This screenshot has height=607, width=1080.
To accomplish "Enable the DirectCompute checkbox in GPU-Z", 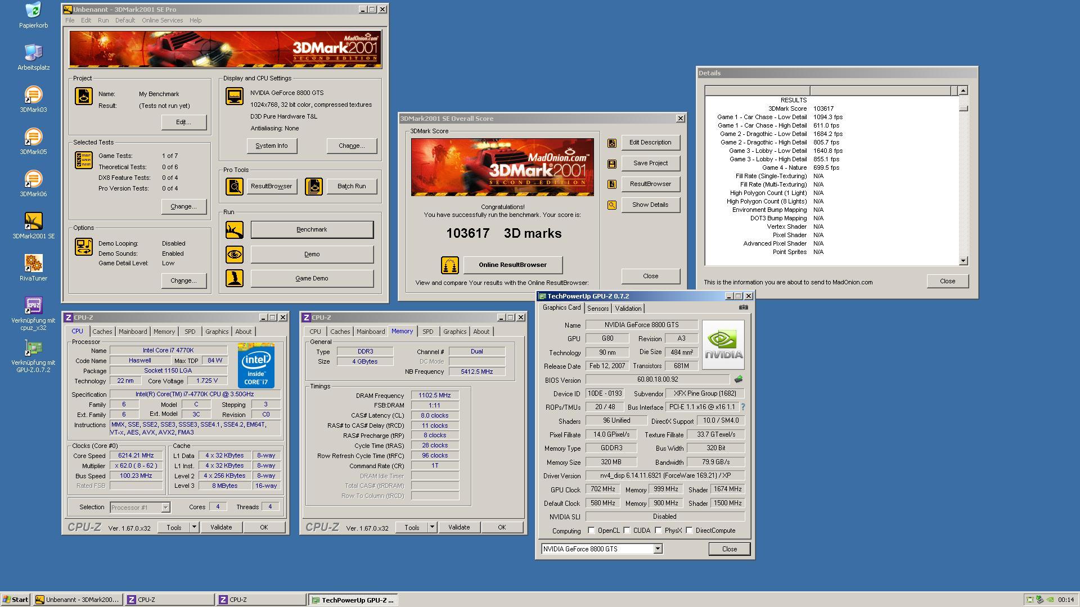I will 689,530.
